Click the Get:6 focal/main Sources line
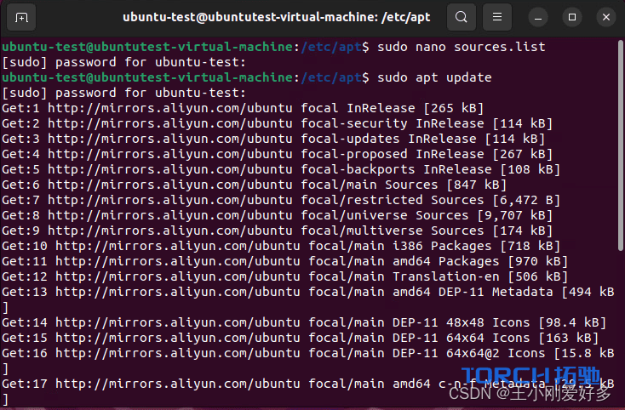 (x=255, y=185)
